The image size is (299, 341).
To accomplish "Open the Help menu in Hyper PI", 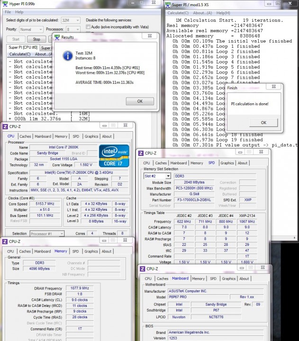I will (19, 12).
